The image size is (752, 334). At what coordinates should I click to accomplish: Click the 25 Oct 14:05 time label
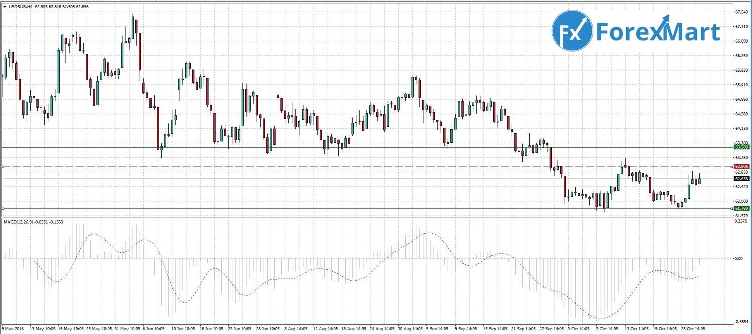[694, 329]
